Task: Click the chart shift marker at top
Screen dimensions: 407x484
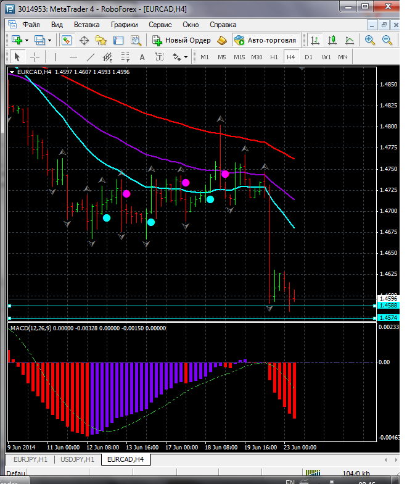Action: click(x=302, y=69)
